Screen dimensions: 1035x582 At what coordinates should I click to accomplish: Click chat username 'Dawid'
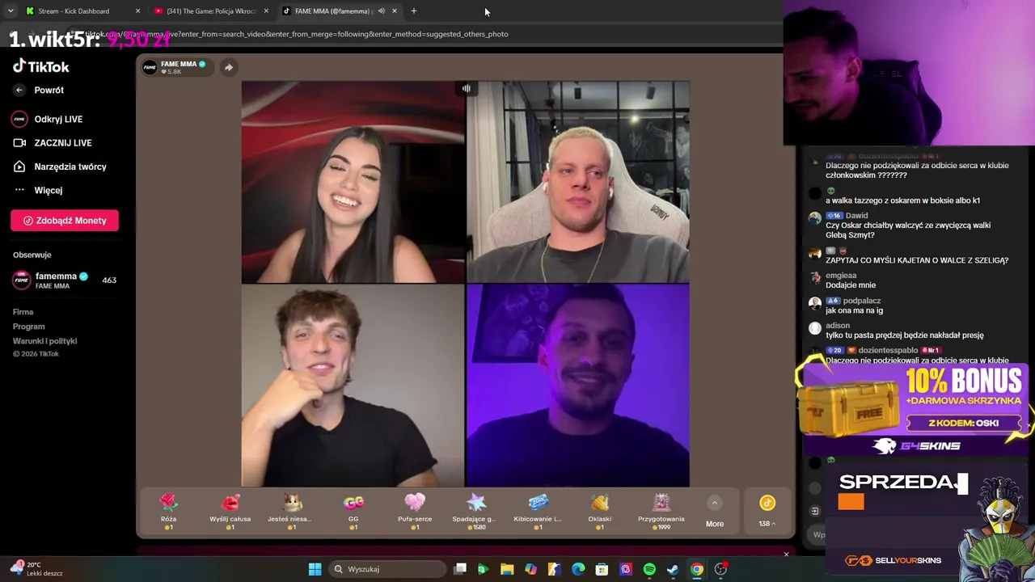(x=856, y=216)
